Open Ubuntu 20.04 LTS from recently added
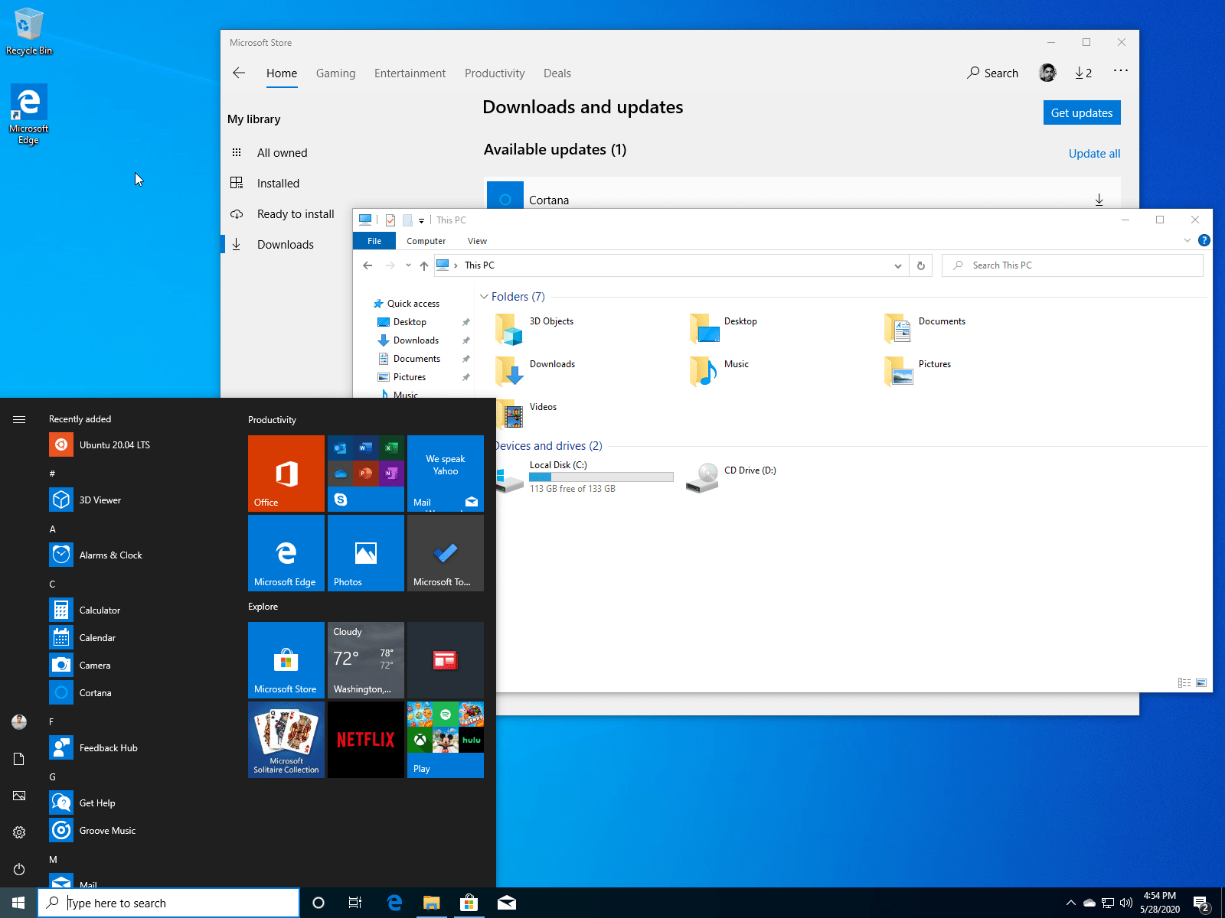 click(x=138, y=444)
